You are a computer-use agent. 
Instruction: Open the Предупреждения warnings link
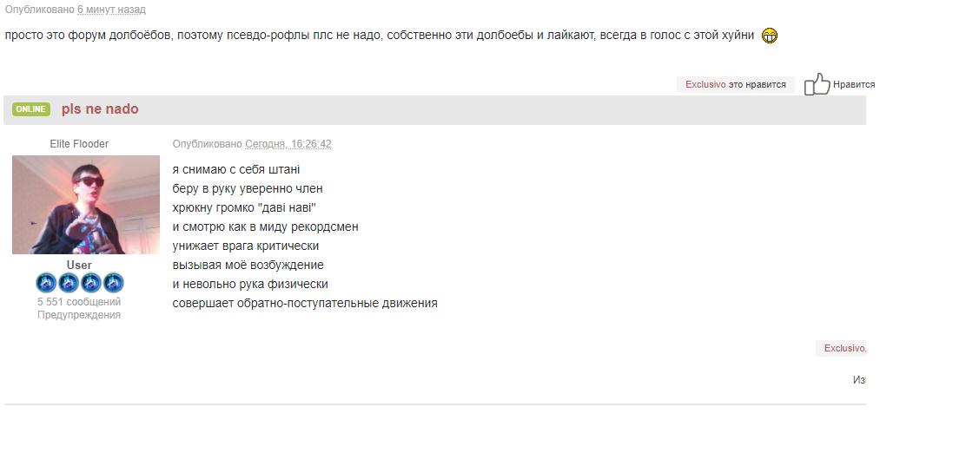click(x=79, y=315)
